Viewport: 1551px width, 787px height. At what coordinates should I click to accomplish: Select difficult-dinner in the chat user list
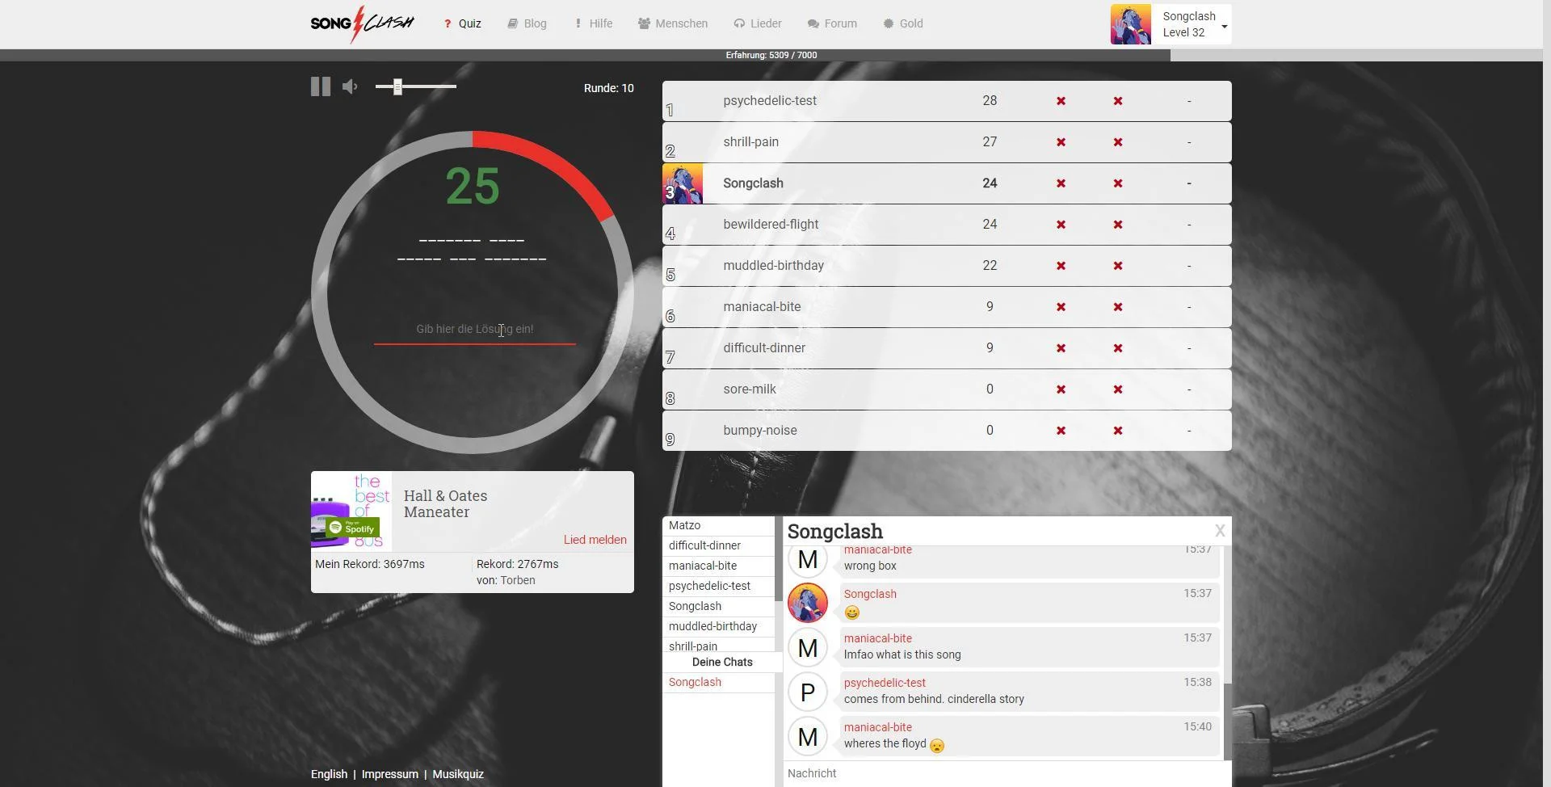718,545
